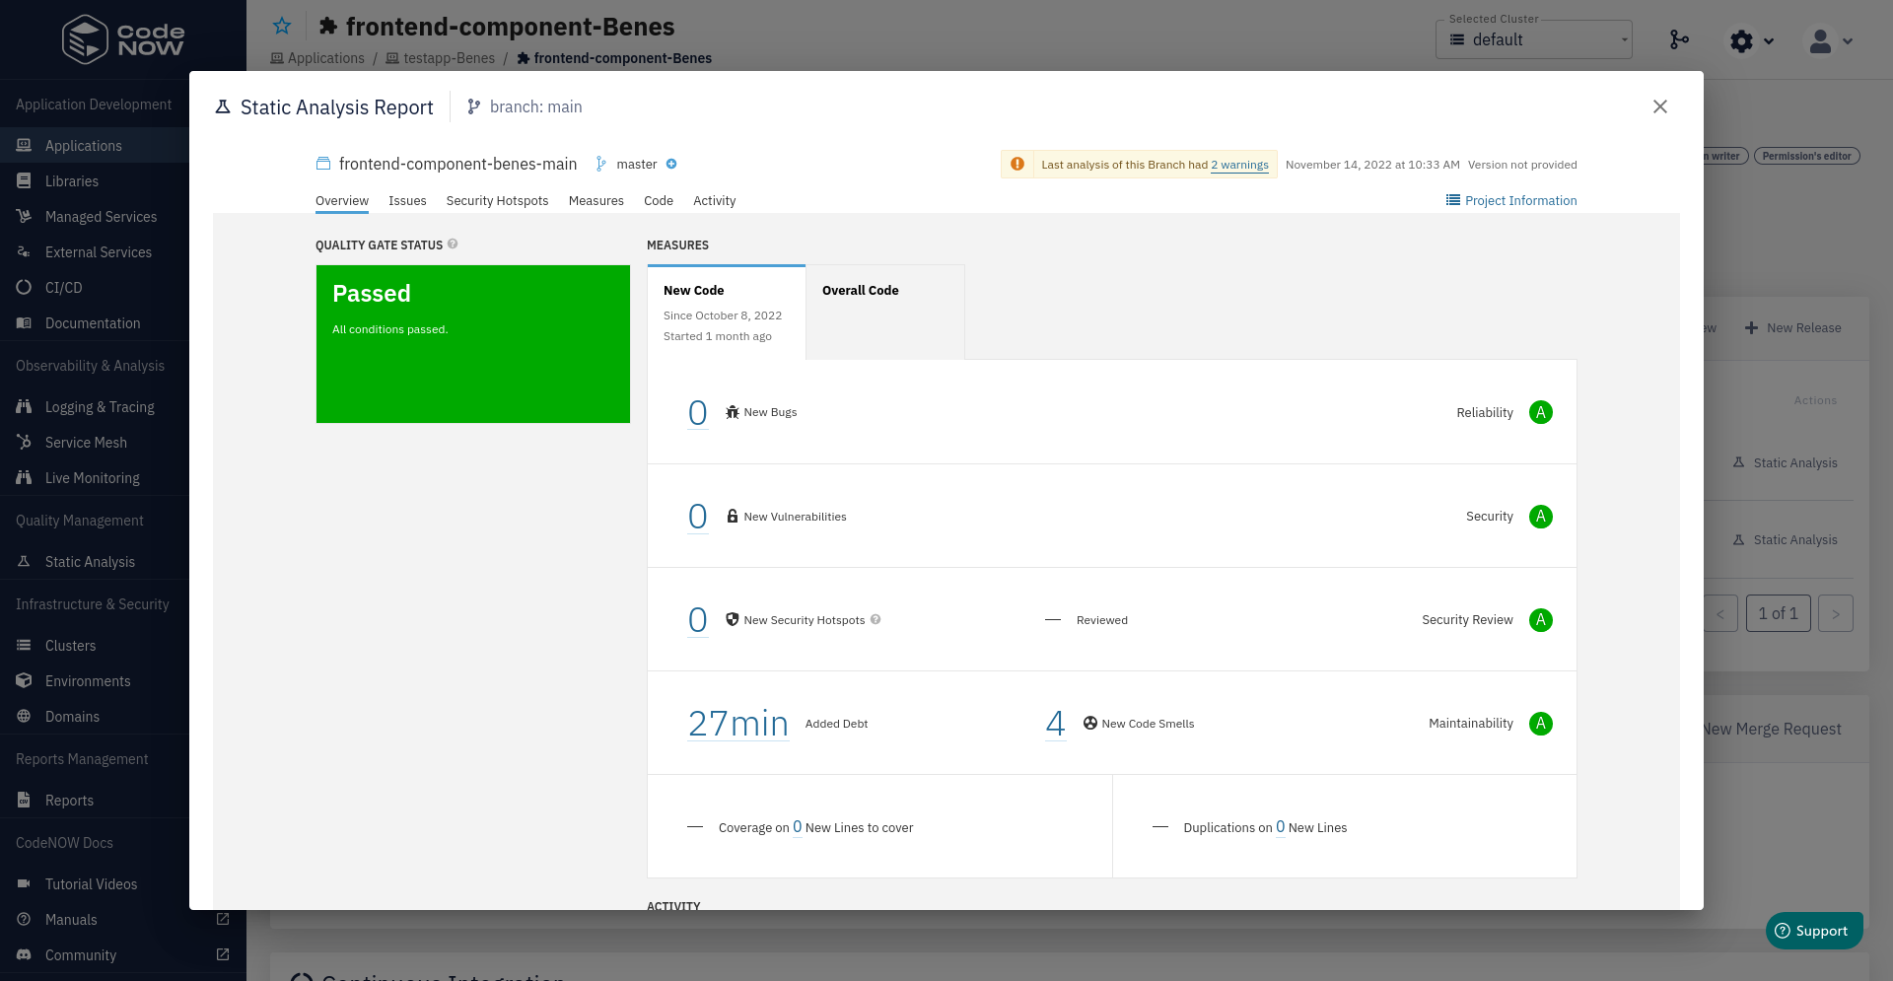Switch to the Activity tab
Image resolution: width=1893 pixels, height=981 pixels.
pyautogui.click(x=714, y=200)
